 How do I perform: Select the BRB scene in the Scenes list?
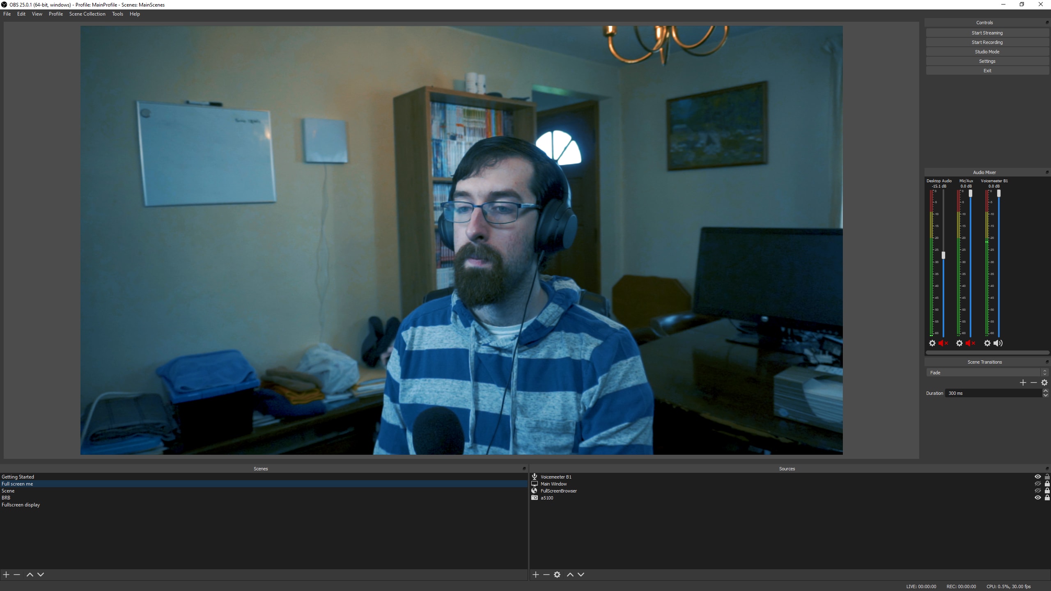(6, 497)
